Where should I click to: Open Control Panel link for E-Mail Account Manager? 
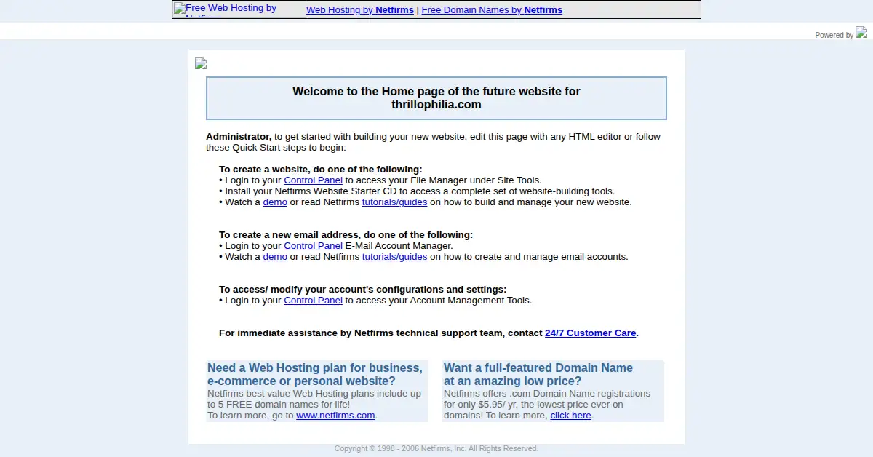click(313, 246)
